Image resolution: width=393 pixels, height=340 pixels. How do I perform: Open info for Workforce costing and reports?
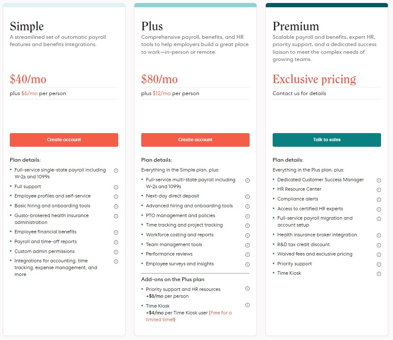(x=247, y=235)
